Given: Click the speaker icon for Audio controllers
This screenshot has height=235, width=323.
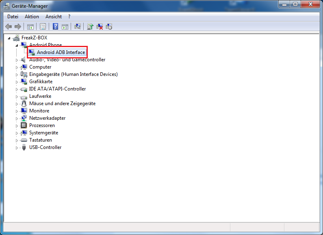Looking at the screenshot, I should point(24,60).
